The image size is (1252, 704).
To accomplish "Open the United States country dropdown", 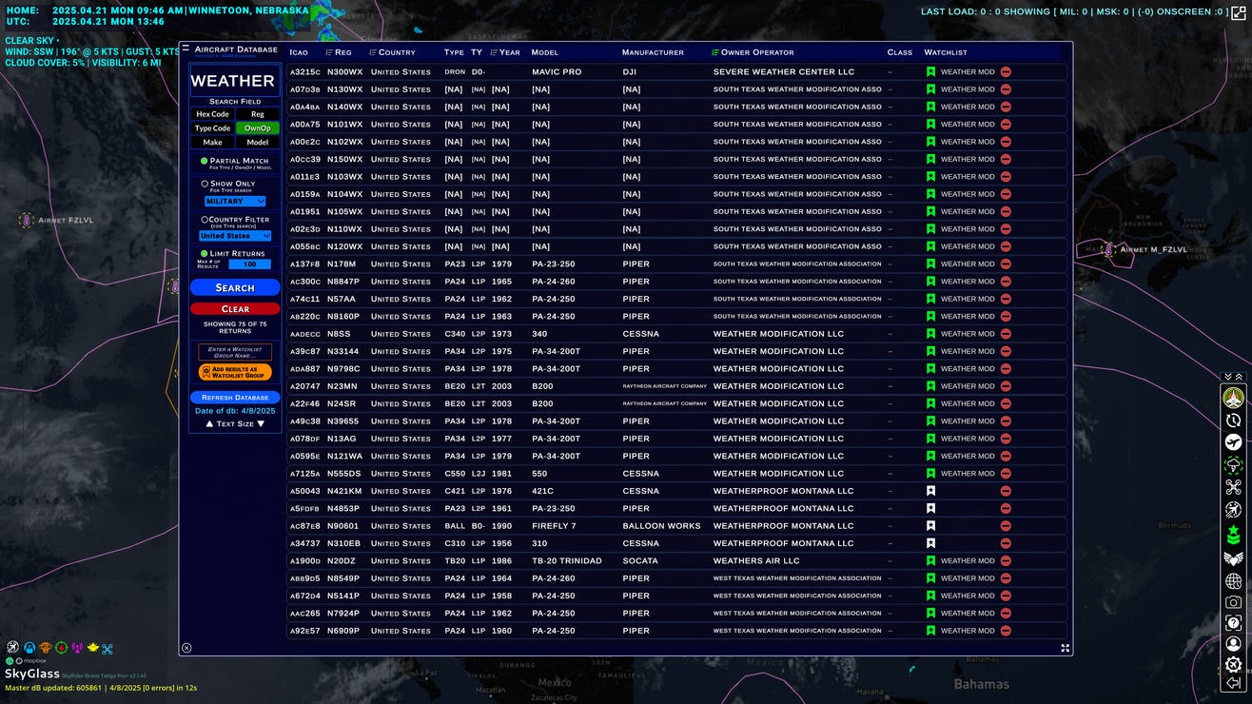I will coord(235,236).
